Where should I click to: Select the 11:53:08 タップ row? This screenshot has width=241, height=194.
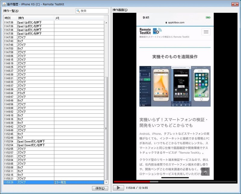[54, 168]
